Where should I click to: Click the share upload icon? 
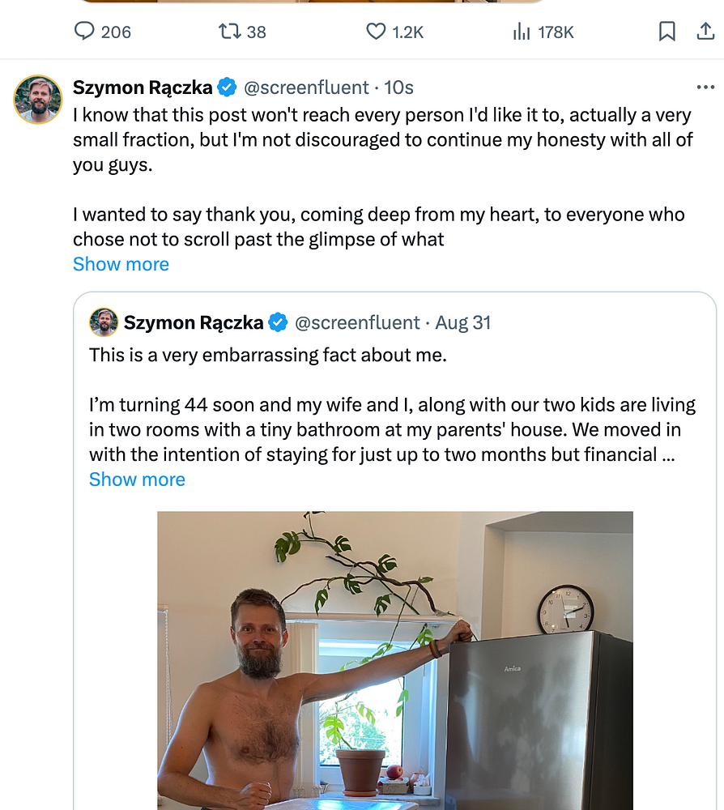tap(705, 32)
